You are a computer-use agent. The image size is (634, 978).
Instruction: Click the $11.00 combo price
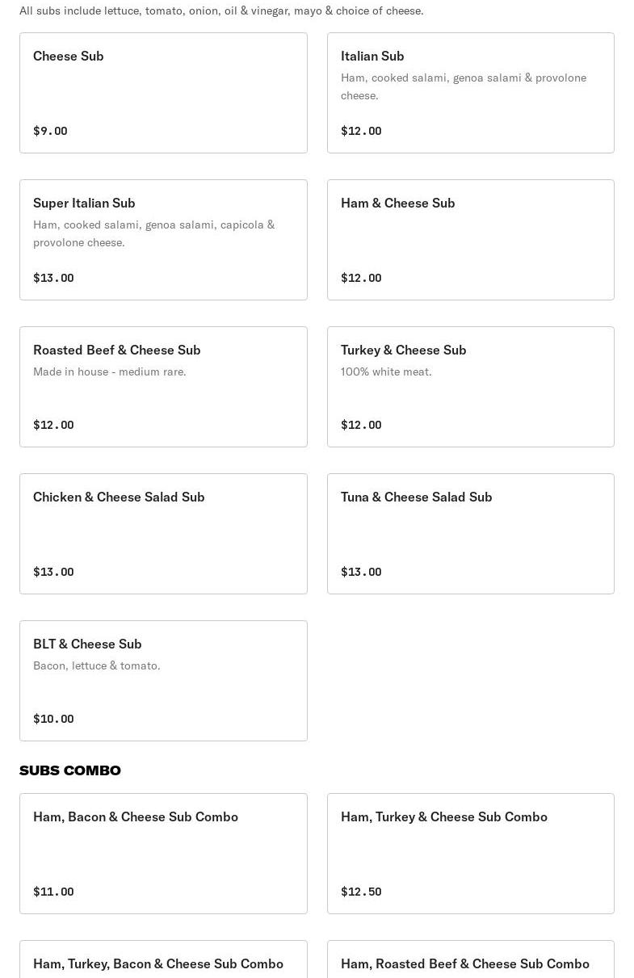tap(53, 892)
